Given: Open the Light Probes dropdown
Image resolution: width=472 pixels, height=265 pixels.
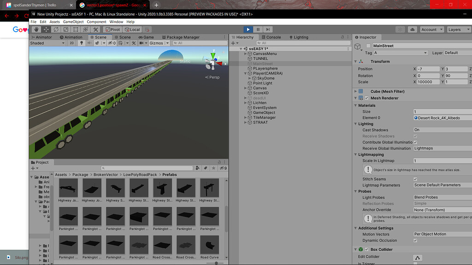Looking at the screenshot, I should 442,197.
